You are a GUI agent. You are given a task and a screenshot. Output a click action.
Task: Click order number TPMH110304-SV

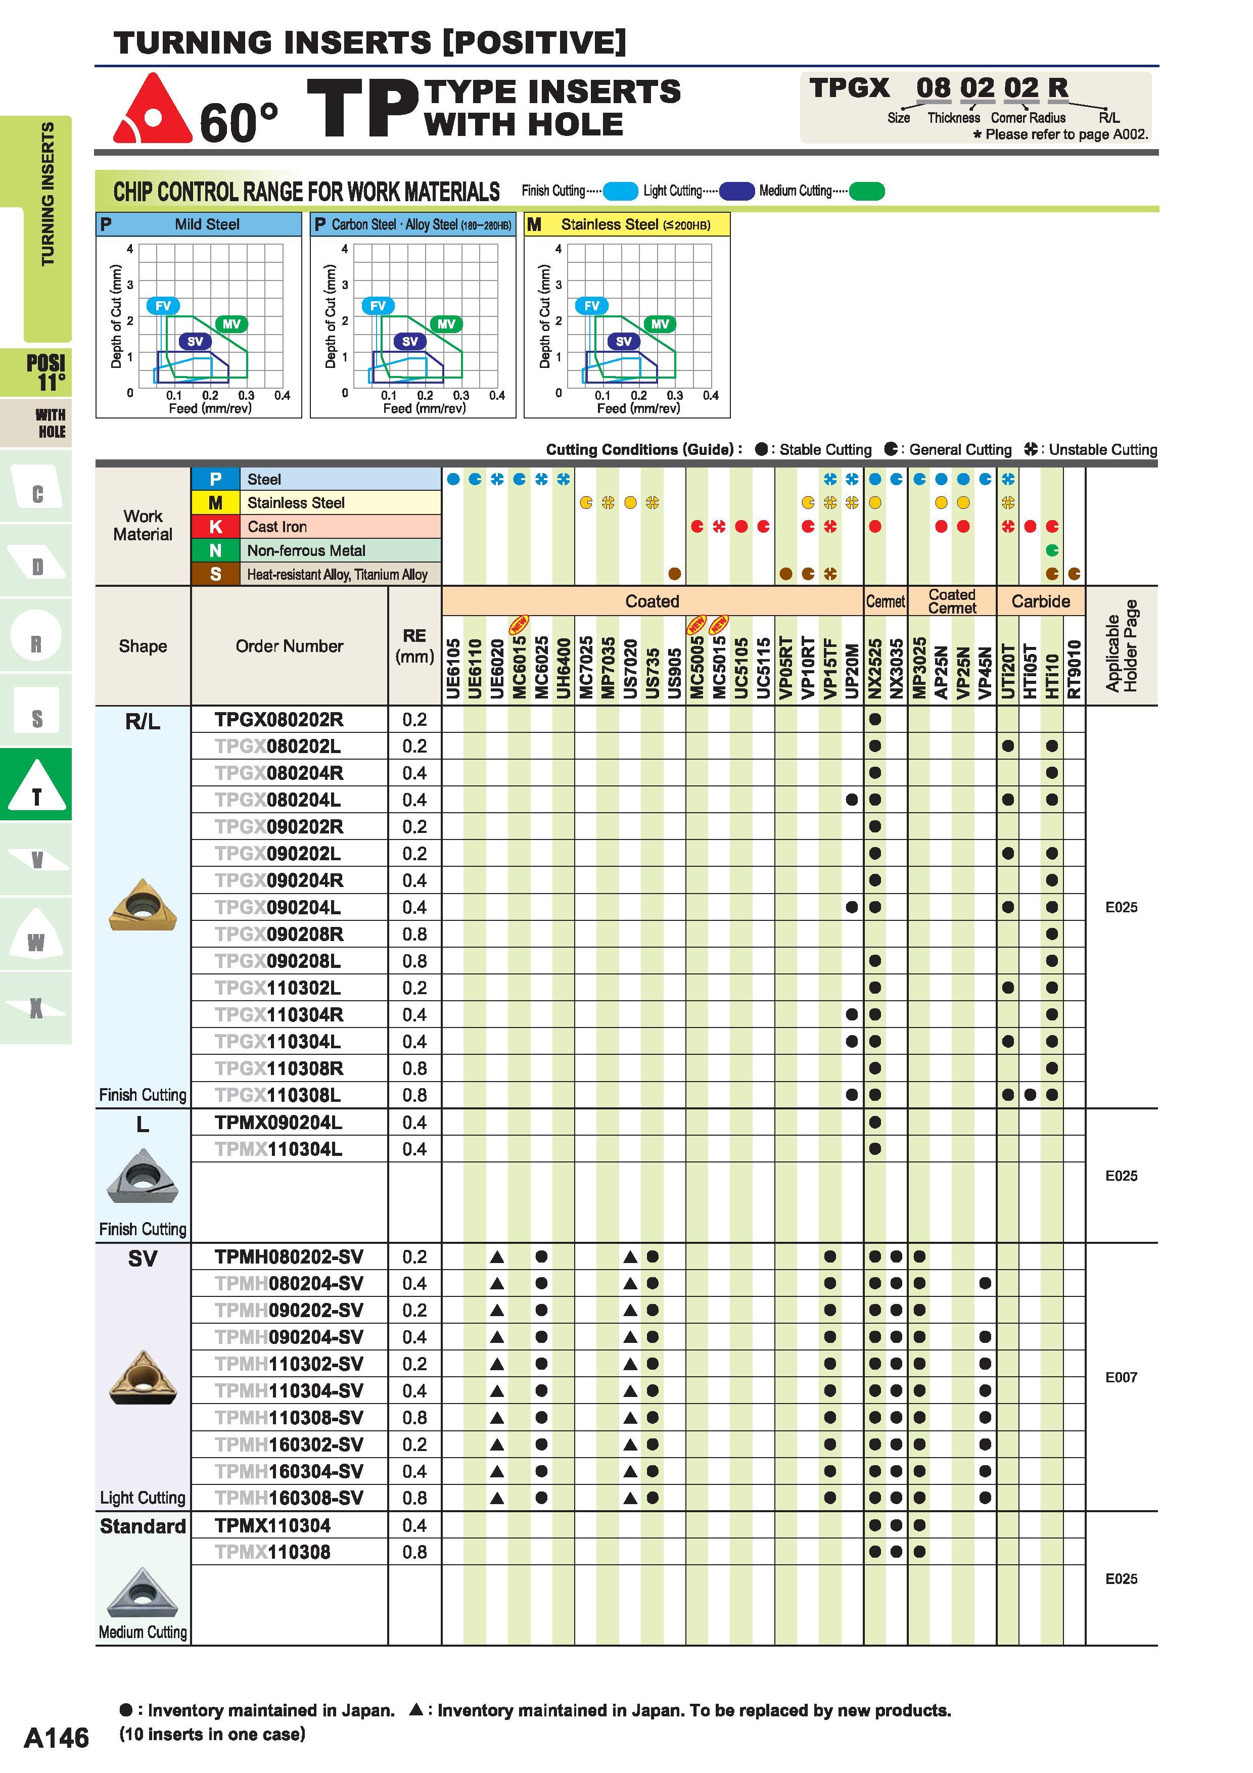tap(289, 1391)
